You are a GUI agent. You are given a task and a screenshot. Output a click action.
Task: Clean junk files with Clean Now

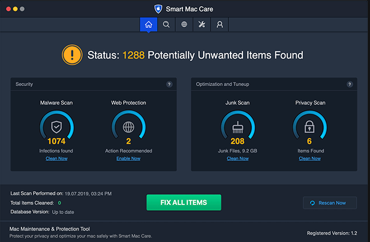tap(238, 159)
